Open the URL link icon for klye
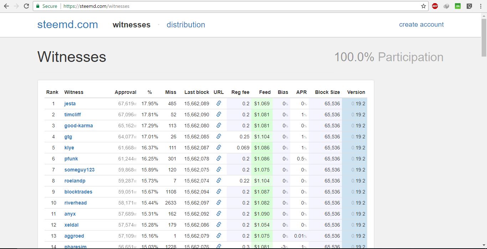487x249 pixels. tap(219, 148)
